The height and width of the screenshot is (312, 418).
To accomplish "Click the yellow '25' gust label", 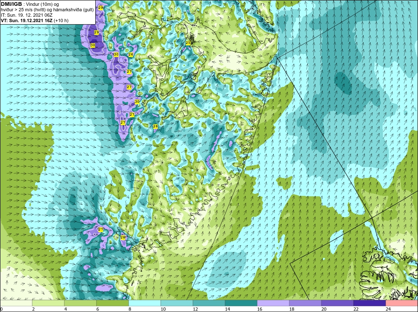I will point(188,43).
